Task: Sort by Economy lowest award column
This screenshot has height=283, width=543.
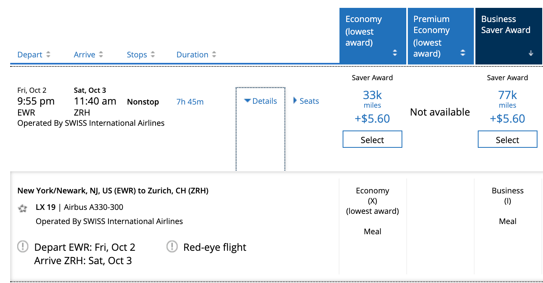Action: (372, 36)
